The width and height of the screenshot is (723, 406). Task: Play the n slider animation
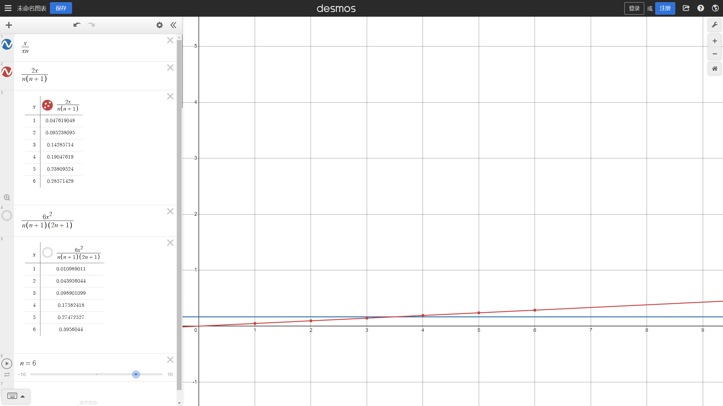7,364
